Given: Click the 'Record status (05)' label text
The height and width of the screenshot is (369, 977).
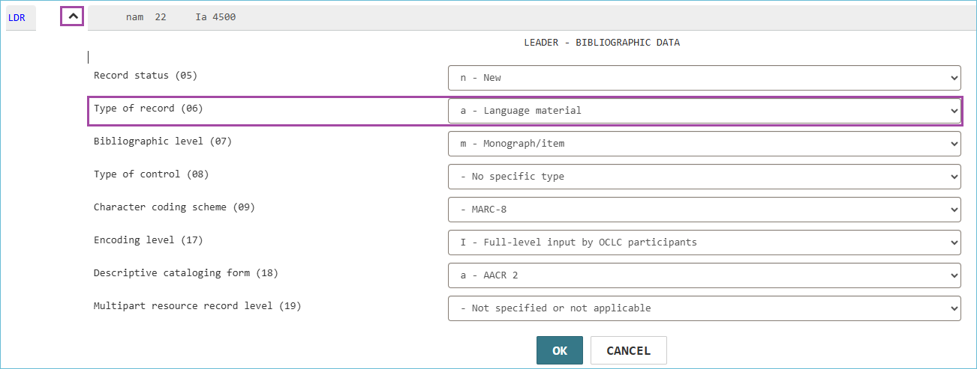Looking at the screenshot, I should 146,76.
